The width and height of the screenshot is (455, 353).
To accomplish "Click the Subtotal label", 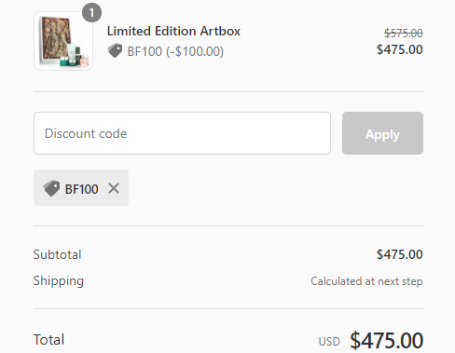I will pos(58,254).
